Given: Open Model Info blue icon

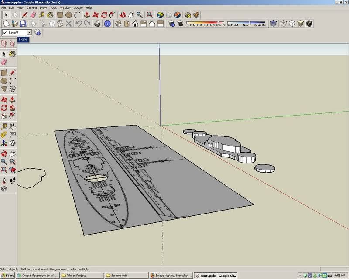Looking at the screenshot, I should [x=107, y=24].
